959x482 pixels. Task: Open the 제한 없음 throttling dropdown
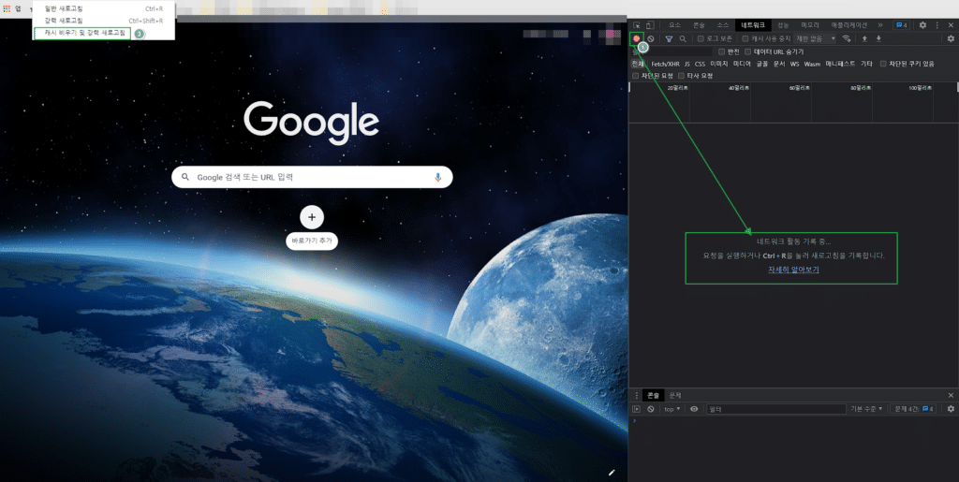[816, 38]
